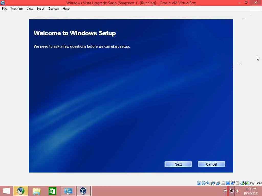262x196 pixels.
Task: Minimize the VirtualBox window
Action: pyautogui.click(x=239, y=3)
